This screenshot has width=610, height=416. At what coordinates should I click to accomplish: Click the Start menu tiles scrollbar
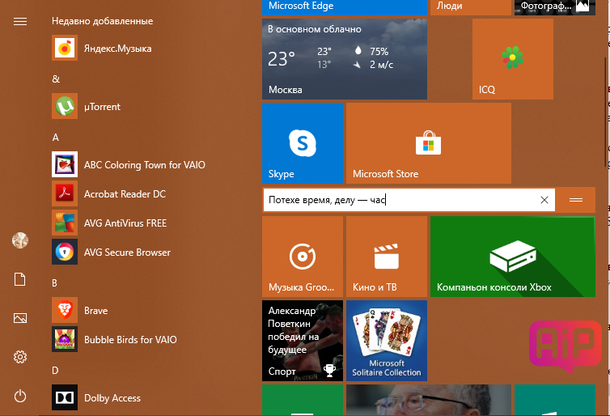(605, 112)
